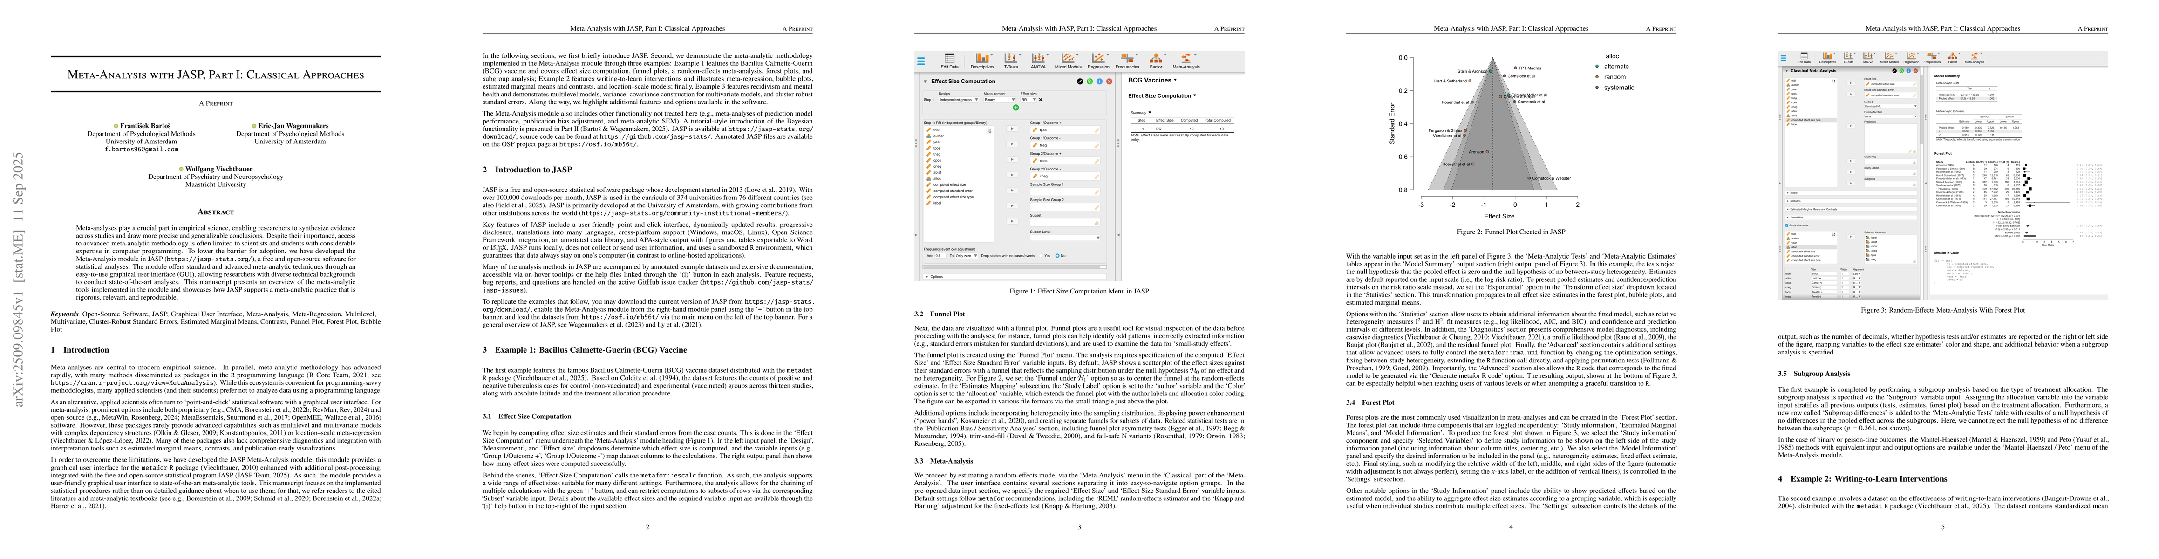Screen dimensions: 2159x559
Task: Click Meta-Analysis module icon above BCG Vaccines output
Action: [x=1186, y=60]
